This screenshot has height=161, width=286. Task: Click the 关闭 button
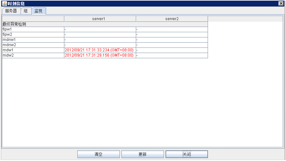(187, 154)
